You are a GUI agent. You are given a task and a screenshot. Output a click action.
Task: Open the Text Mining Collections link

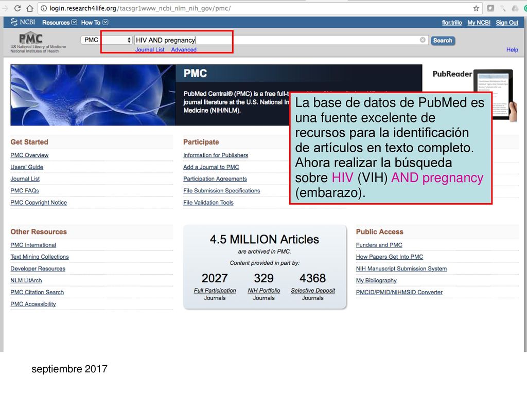point(40,257)
